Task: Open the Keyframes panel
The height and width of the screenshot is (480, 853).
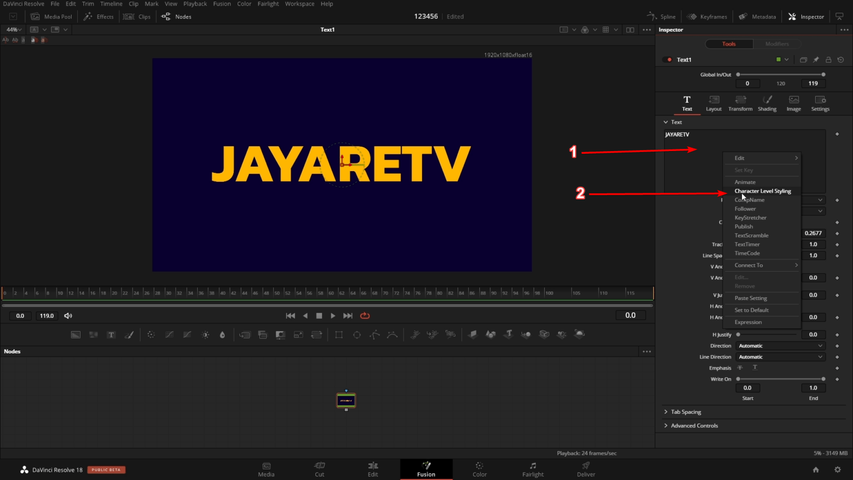Action: 706,16
